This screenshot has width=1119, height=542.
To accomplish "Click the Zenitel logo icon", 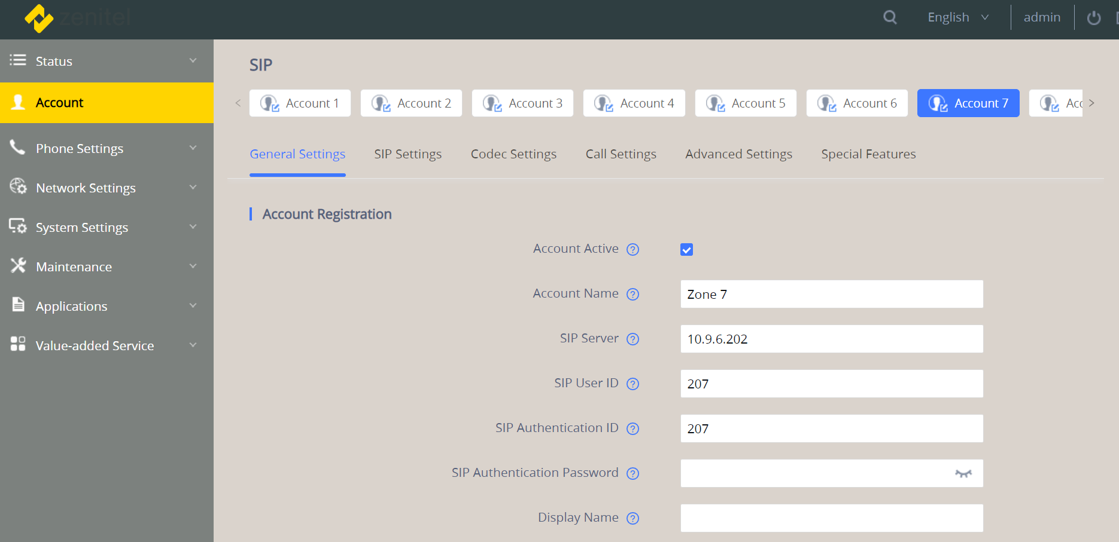I will 39,19.
